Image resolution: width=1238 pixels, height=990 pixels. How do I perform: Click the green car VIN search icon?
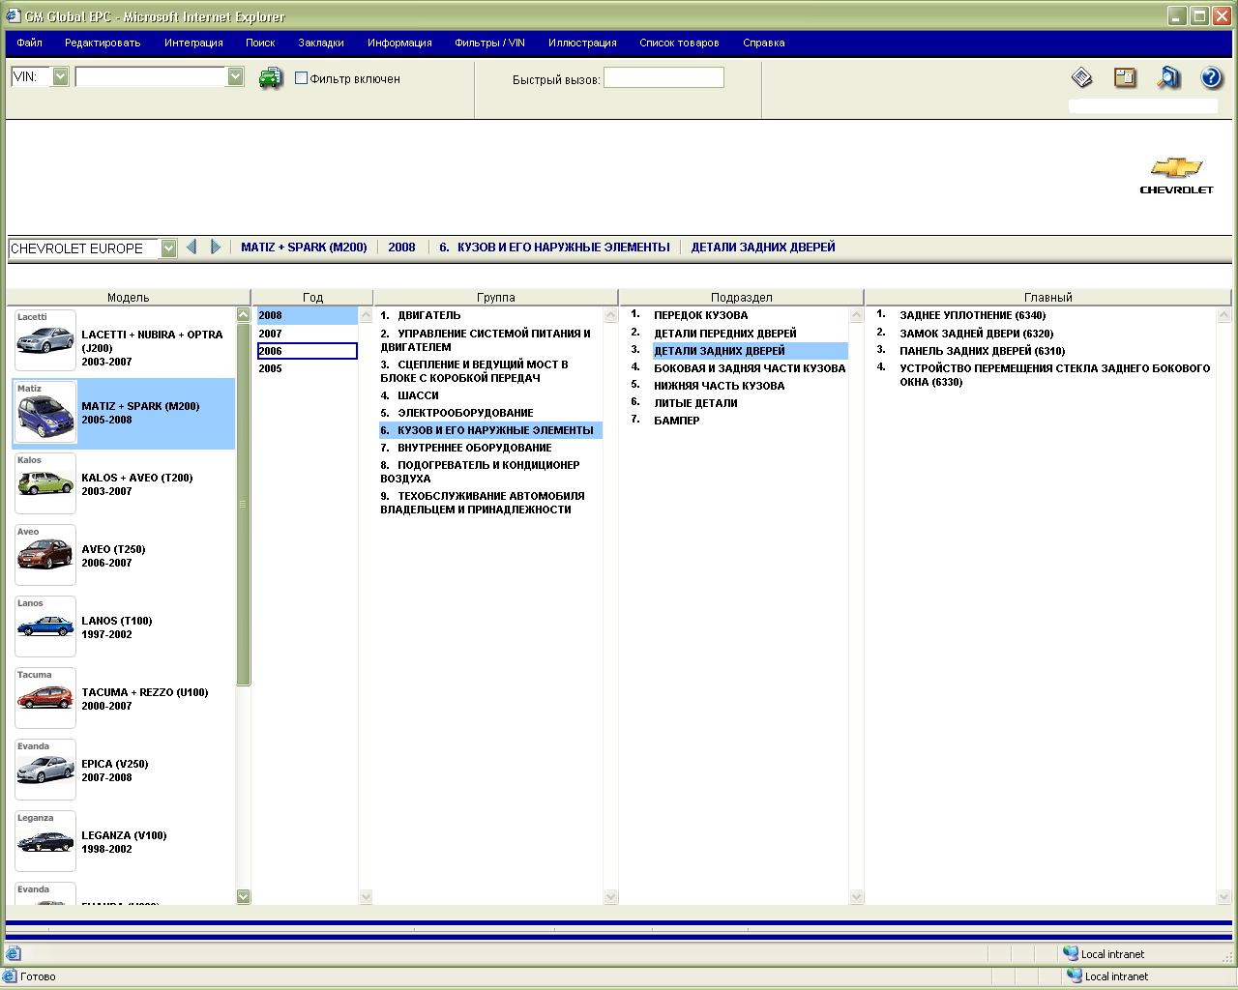click(x=271, y=78)
